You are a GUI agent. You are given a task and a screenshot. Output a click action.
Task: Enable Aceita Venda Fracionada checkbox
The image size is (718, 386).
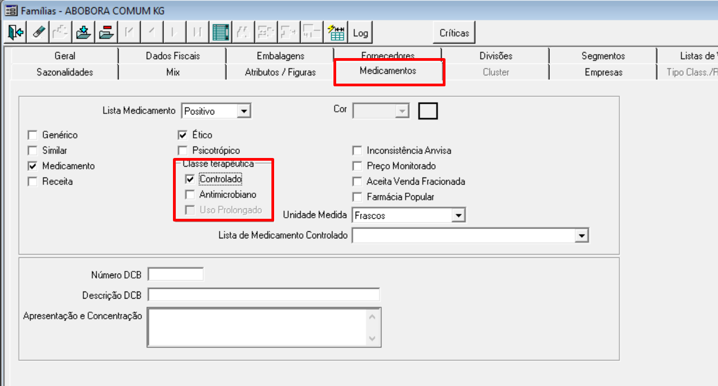click(x=357, y=181)
